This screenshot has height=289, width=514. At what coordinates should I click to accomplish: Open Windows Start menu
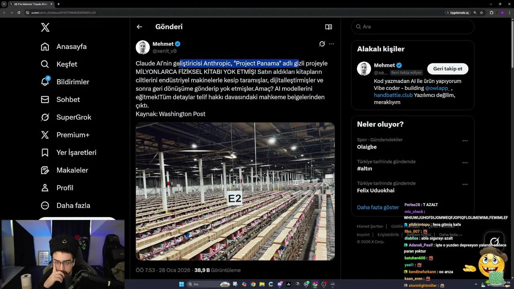(x=181, y=284)
